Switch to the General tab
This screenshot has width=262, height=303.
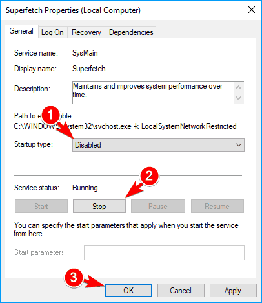pyautogui.click(x=21, y=31)
